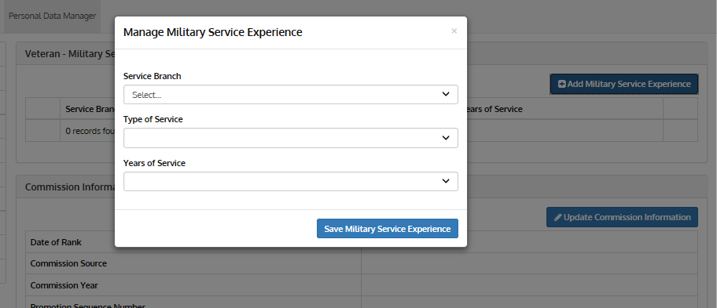The width and height of the screenshot is (717, 308).
Task: Click the Service Branch field label
Action: [x=153, y=76]
